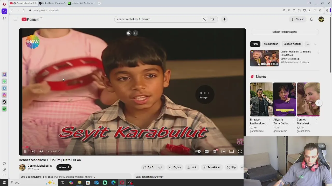Seek on the video progress bar
This screenshot has width=332, height=186.
pyautogui.click(x=132, y=147)
